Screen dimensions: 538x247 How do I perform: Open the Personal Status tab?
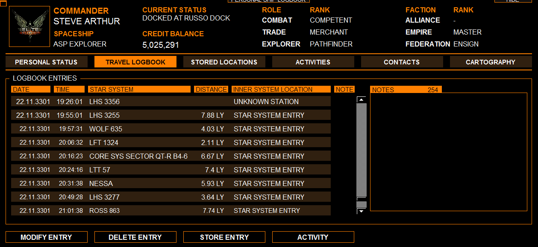[x=47, y=62]
